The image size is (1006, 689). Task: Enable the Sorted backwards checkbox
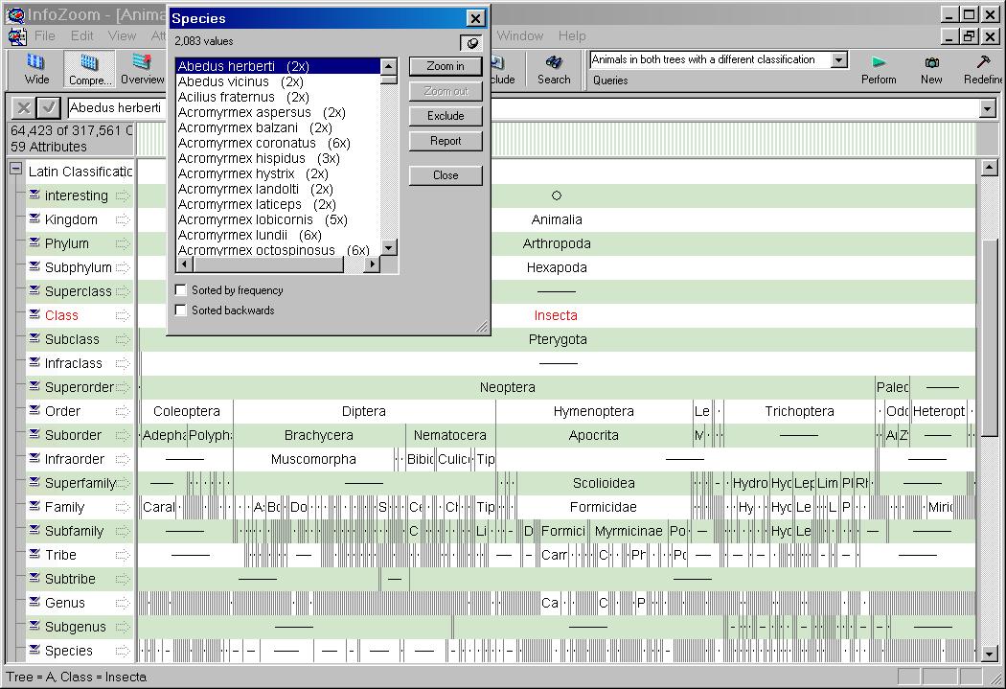(x=180, y=310)
